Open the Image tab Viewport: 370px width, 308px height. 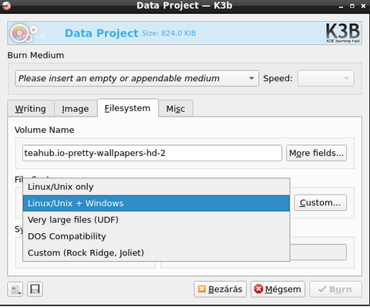76,109
